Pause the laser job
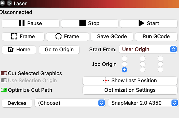179x118 pixels. (x=31, y=23)
